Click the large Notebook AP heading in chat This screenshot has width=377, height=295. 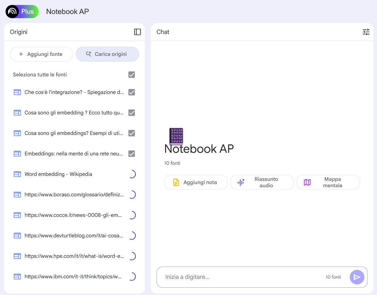click(199, 149)
